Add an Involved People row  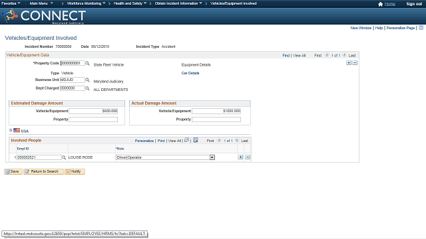240,157
